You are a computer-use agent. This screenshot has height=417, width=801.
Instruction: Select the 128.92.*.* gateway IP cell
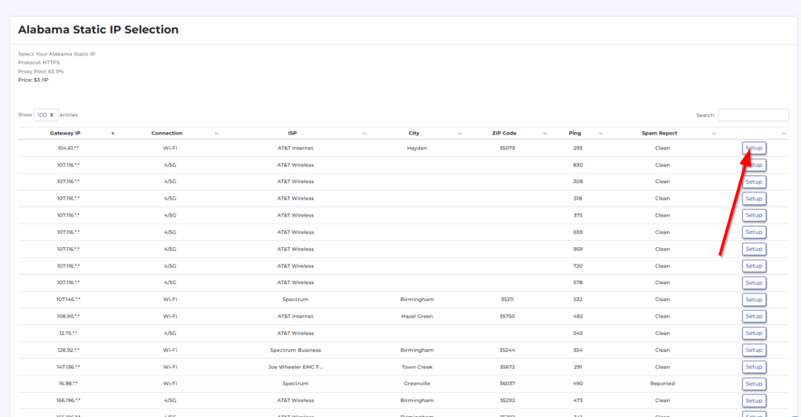[68, 350]
